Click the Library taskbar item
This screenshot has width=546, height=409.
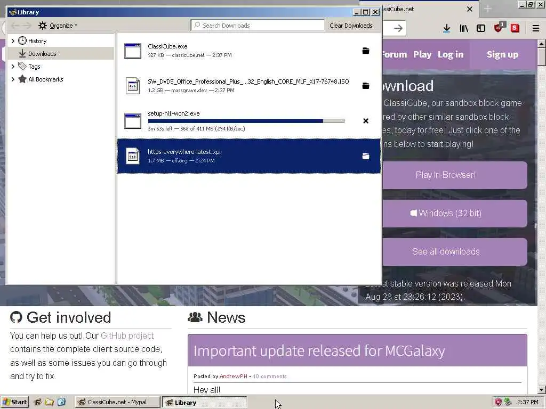pyautogui.click(x=205, y=403)
